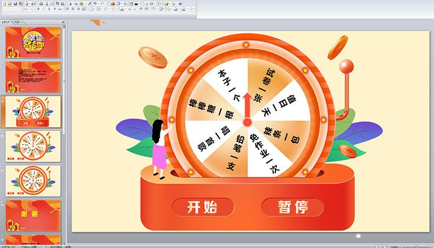This screenshot has height=248, width=434.
Task: Expand the paste options arrow
Action: click(85, 3)
